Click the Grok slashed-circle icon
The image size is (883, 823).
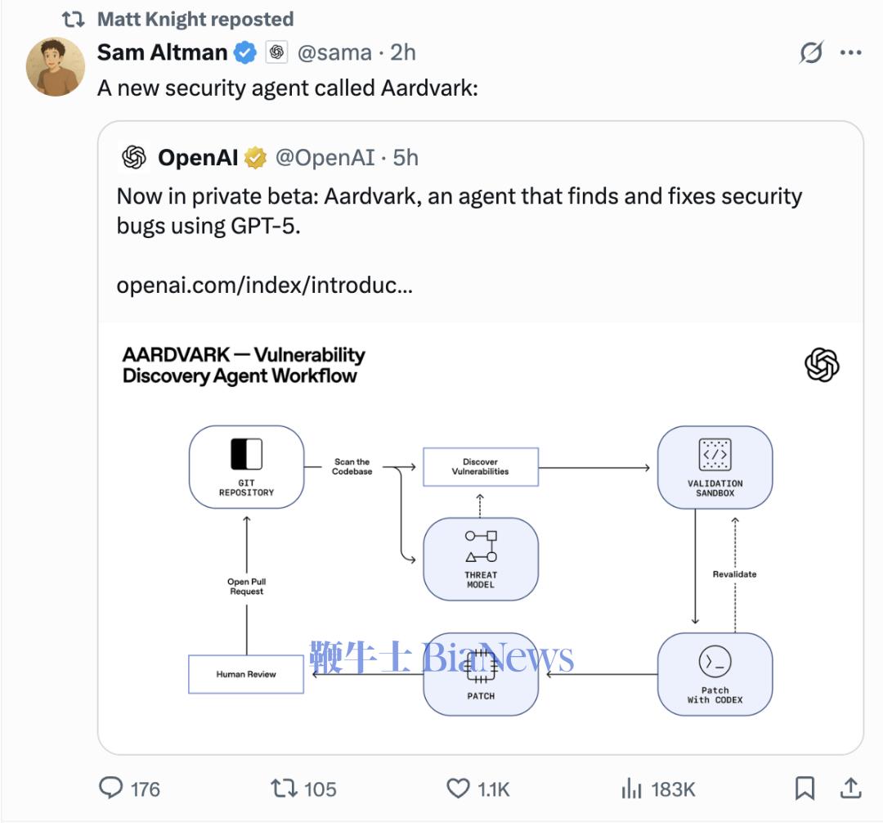[811, 53]
